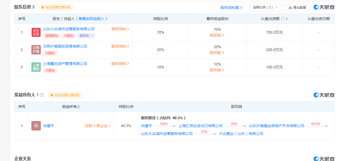Sort by 认缴出资额 using the sort arrows
This screenshot has height=161, width=337.
coord(287,19)
